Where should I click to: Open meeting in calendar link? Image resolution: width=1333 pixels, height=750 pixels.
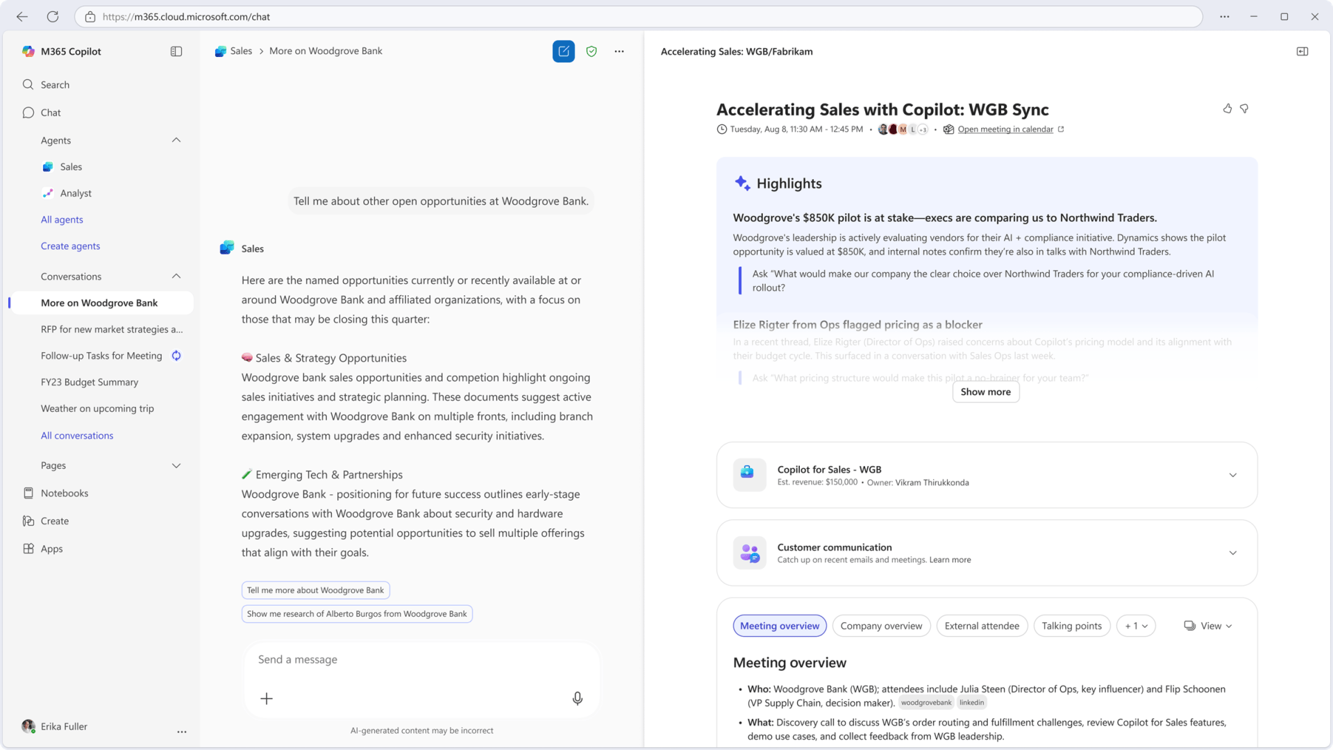(1005, 129)
